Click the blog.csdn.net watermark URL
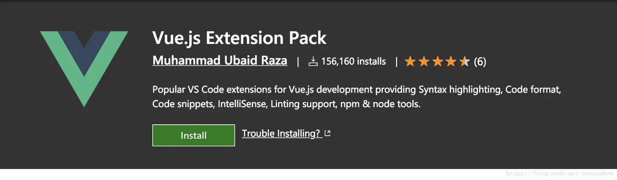Screen dimensions: 617x180 click(561, 174)
